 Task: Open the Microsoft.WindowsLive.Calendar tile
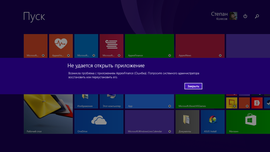[149, 122]
